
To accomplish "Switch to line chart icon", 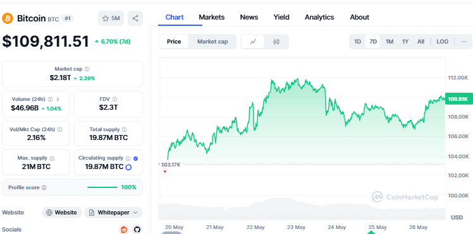I will click(x=253, y=42).
